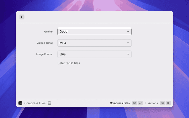Click the Image Format field label
The image size is (189, 118).
[x=44, y=54]
